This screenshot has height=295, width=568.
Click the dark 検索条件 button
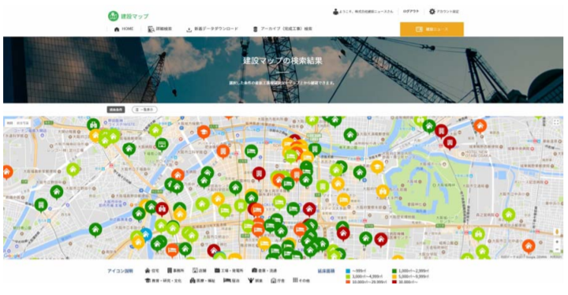[116, 110]
